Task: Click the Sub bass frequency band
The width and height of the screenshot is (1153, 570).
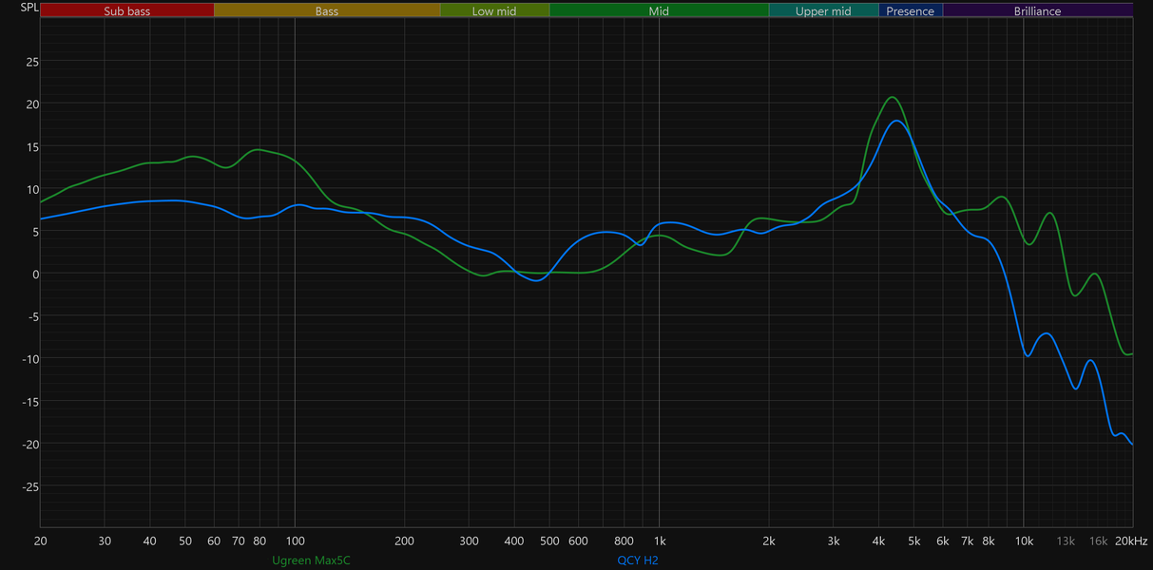Action: coord(127,11)
